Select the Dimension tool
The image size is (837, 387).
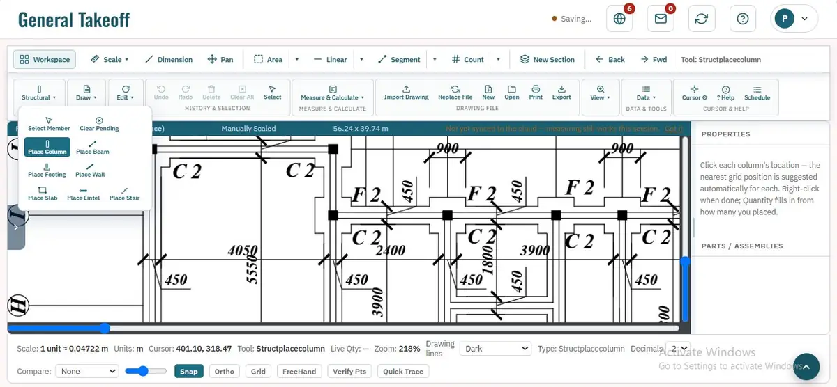coord(169,60)
